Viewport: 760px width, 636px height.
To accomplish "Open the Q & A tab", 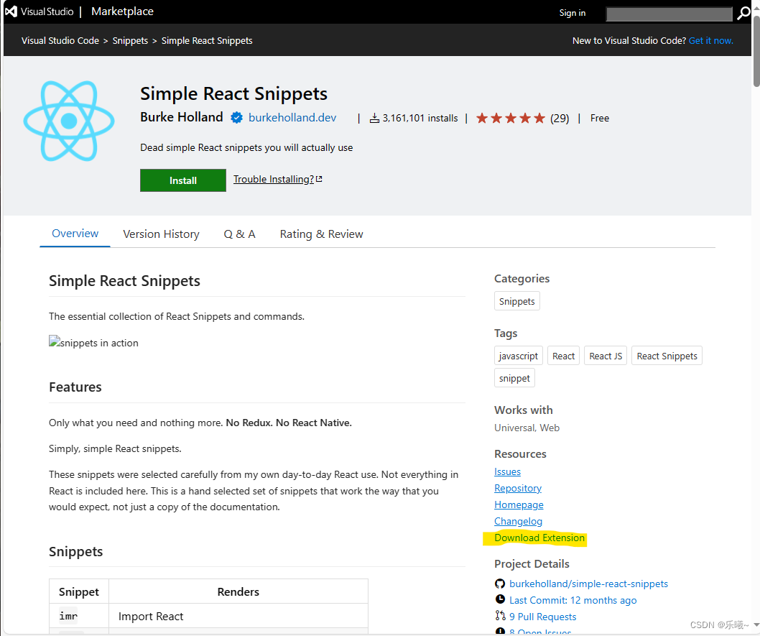I will coord(239,234).
